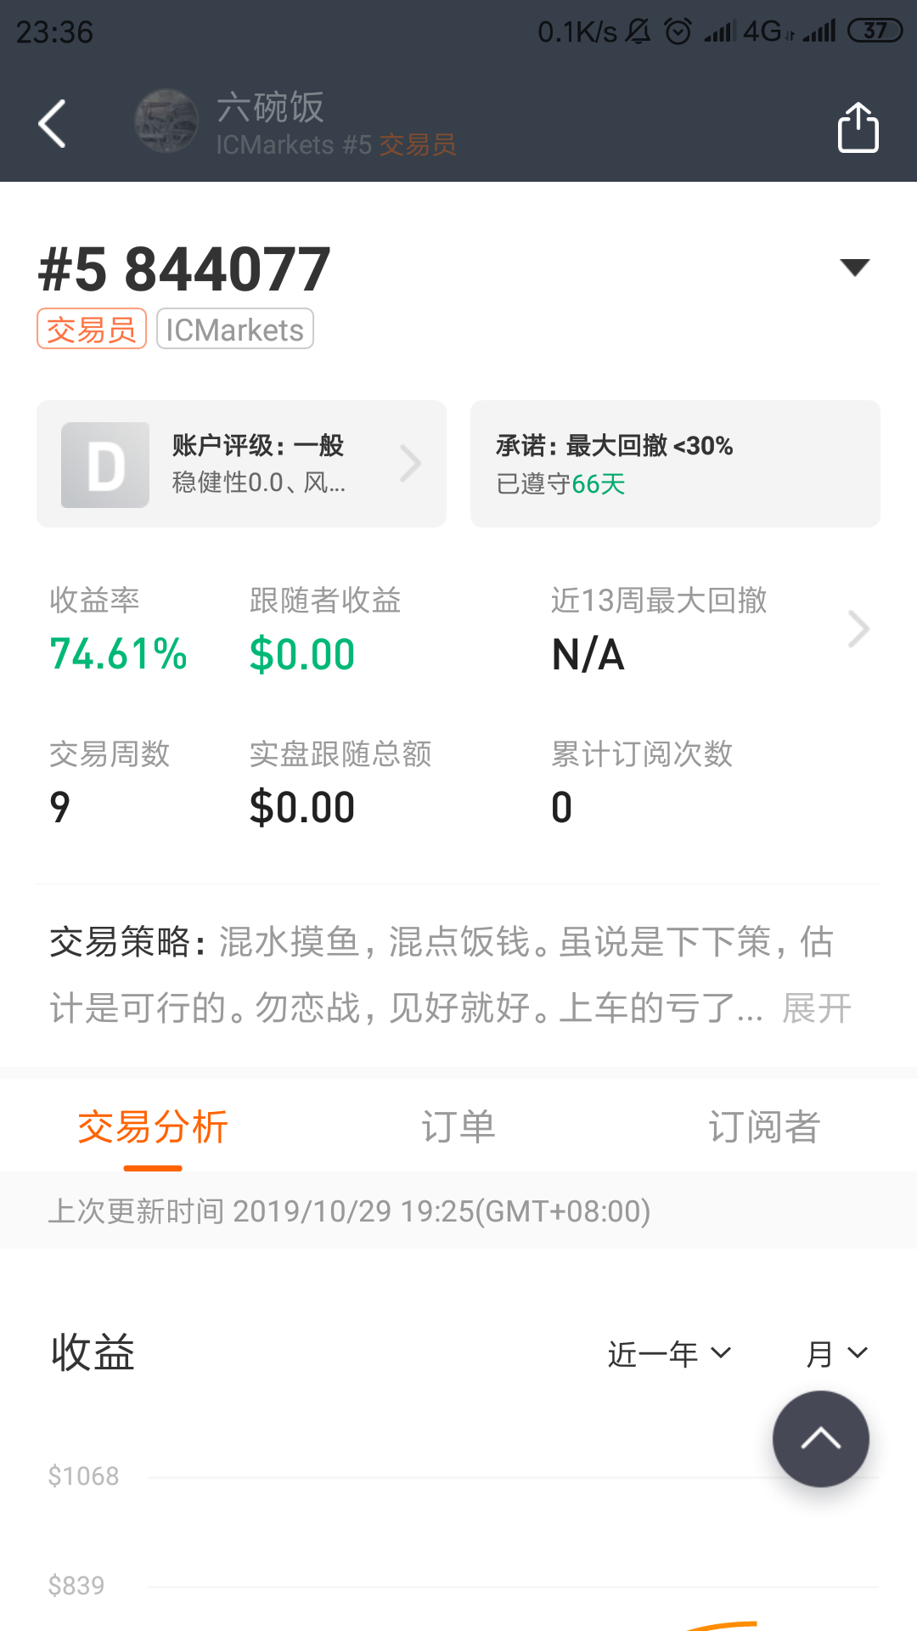Tap the muted bell status icon
The image size is (917, 1631).
click(638, 31)
